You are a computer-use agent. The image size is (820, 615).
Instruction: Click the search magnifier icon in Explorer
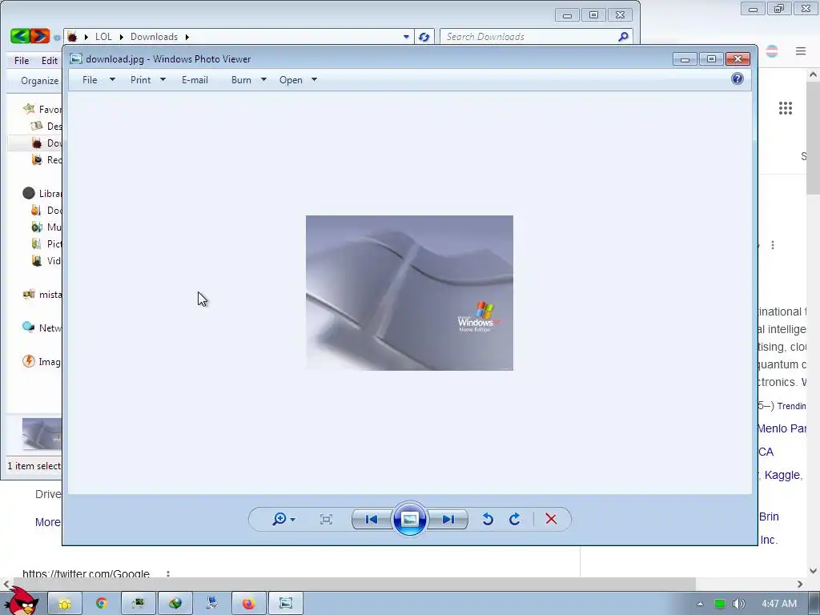pyautogui.click(x=623, y=37)
